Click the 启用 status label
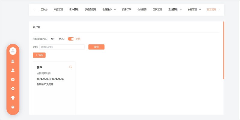 78,39
